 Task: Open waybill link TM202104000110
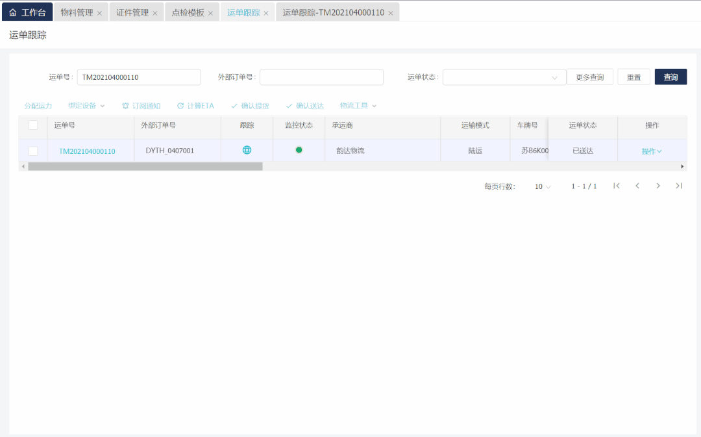[x=87, y=151]
